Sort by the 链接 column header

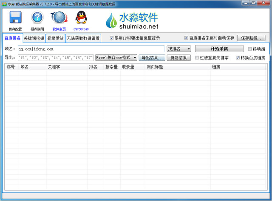tap(238, 67)
